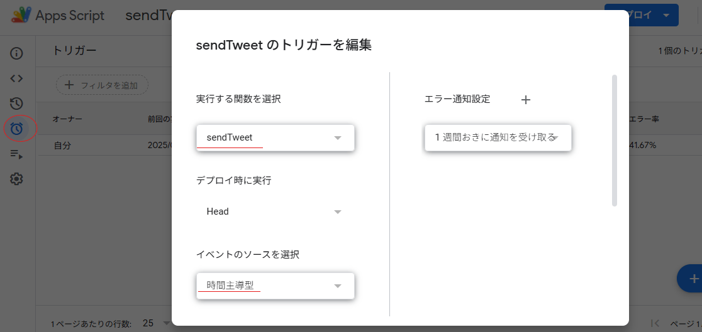This screenshot has width=702, height=332.
Task: Open the Editor code brackets icon
Action: click(x=16, y=78)
